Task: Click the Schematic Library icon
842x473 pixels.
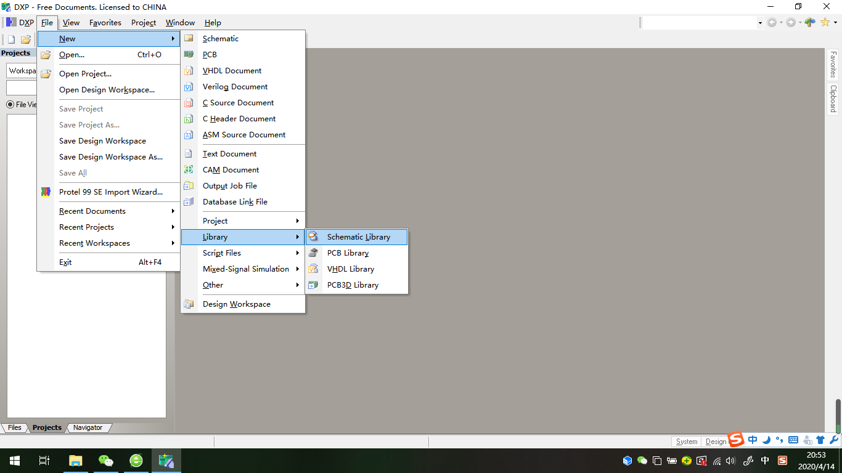Action: pyautogui.click(x=314, y=236)
